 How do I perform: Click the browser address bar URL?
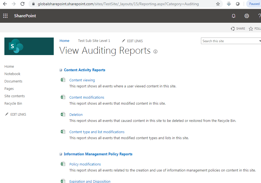(x=118, y=4)
